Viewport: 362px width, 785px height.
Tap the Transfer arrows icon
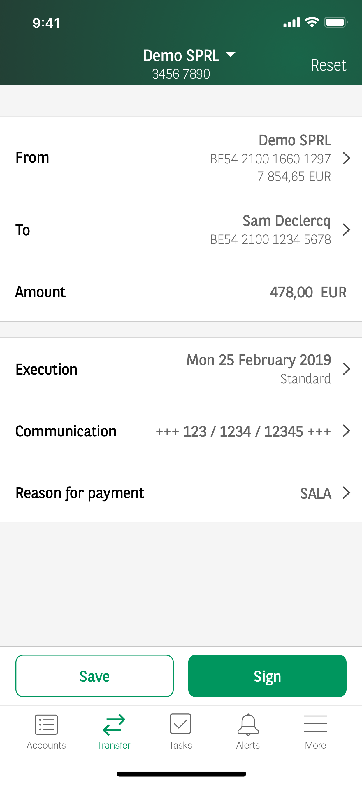[114, 724]
